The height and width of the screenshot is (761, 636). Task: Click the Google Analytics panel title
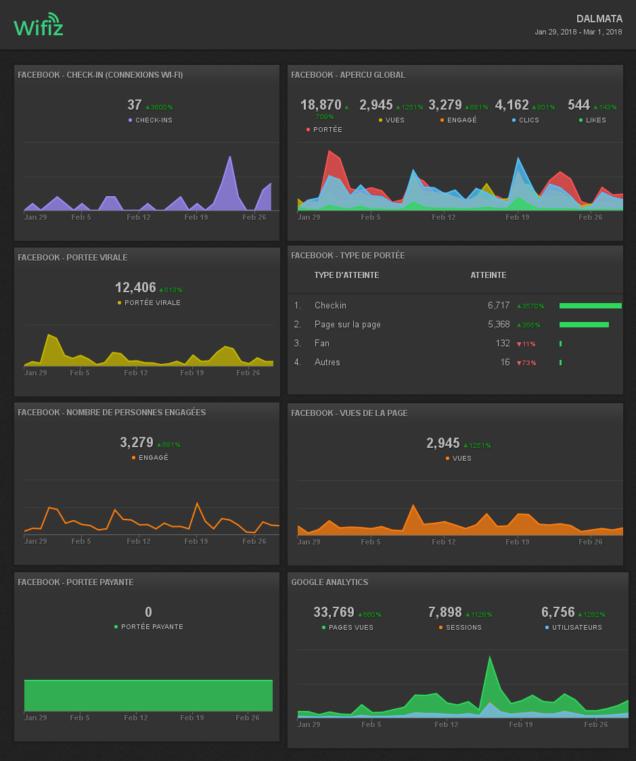(330, 582)
